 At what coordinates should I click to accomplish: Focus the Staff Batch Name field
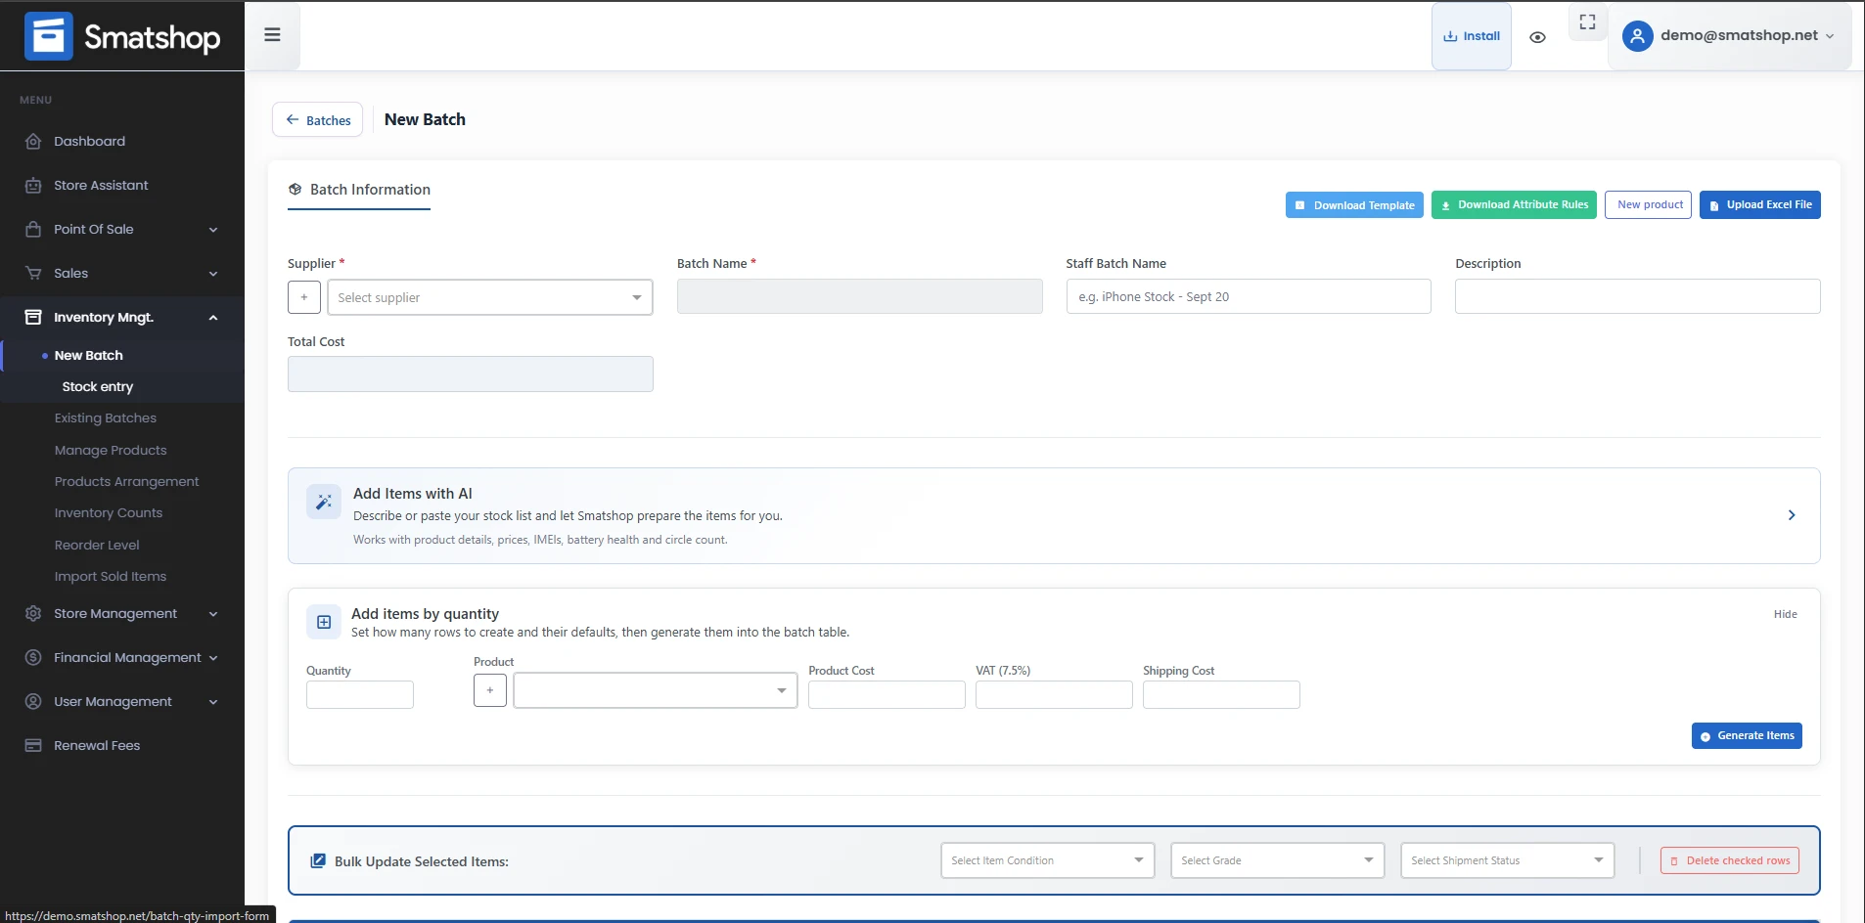(1249, 296)
